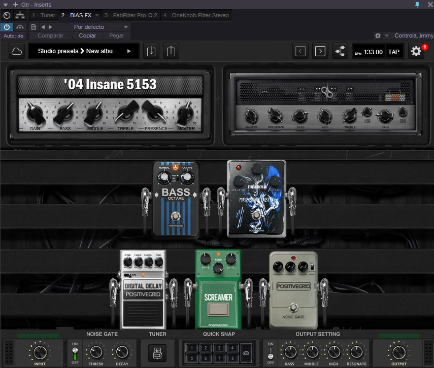Click the noise gate THRESH knob
This screenshot has height=368, width=434.
click(96, 352)
